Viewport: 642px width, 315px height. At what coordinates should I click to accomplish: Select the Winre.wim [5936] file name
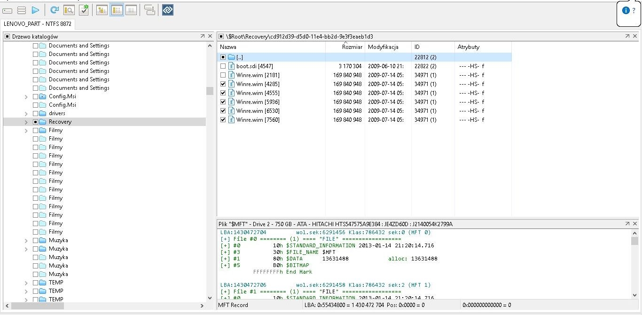coord(258,102)
